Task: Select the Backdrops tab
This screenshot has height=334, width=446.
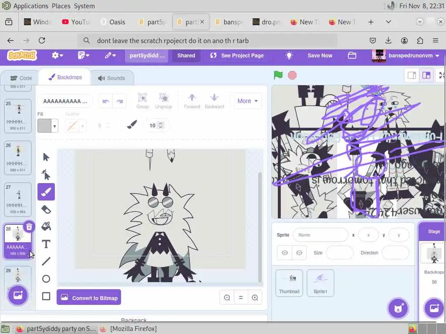Action: [65, 77]
